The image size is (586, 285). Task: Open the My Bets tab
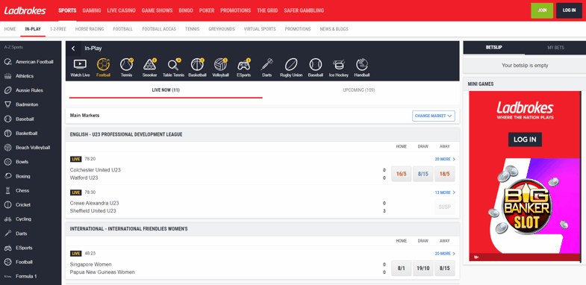click(x=555, y=48)
